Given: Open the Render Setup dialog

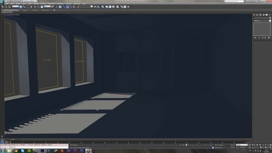Looking at the screenshot, I should [122, 7].
